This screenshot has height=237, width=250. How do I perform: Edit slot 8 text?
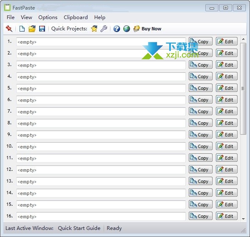(x=227, y=123)
